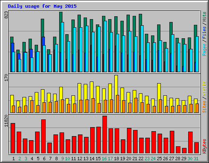Click day label '17' on the x-axis

click(x=110, y=159)
